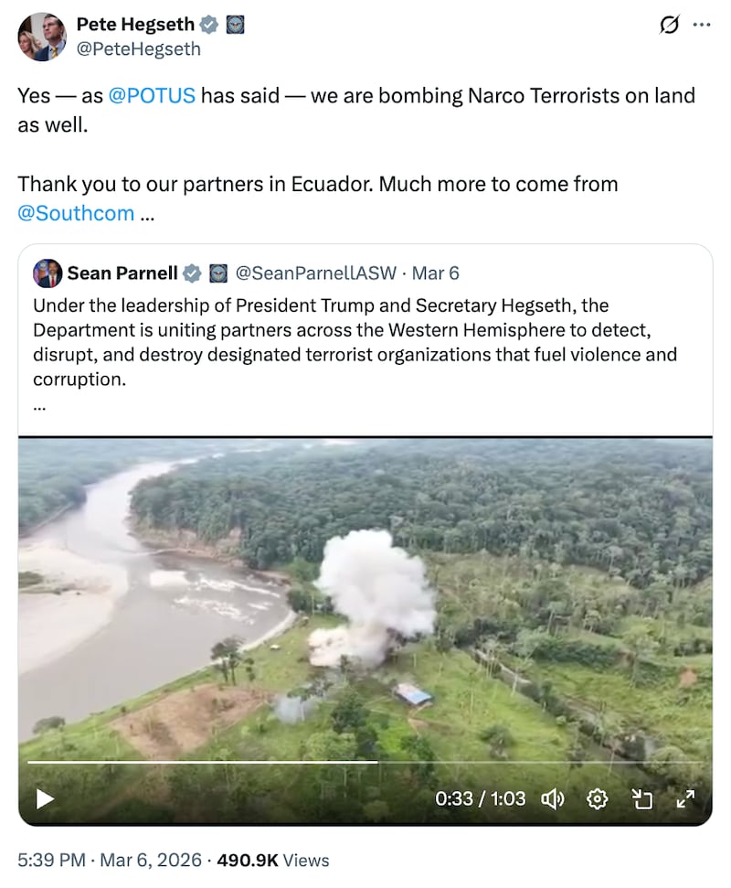Click the 5:39 PM post timestamp

click(x=52, y=861)
